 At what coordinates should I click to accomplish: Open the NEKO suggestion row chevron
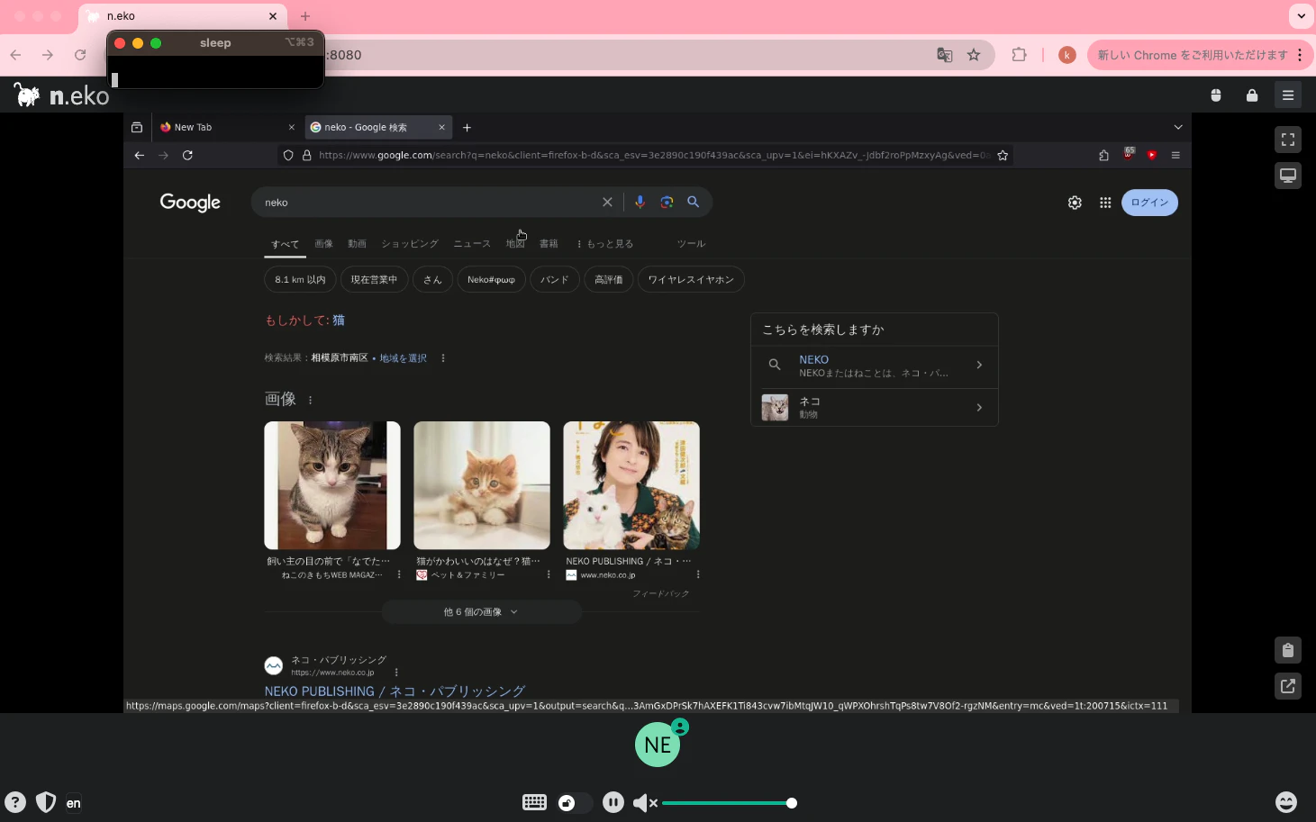pyautogui.click(x=979, y=365)
